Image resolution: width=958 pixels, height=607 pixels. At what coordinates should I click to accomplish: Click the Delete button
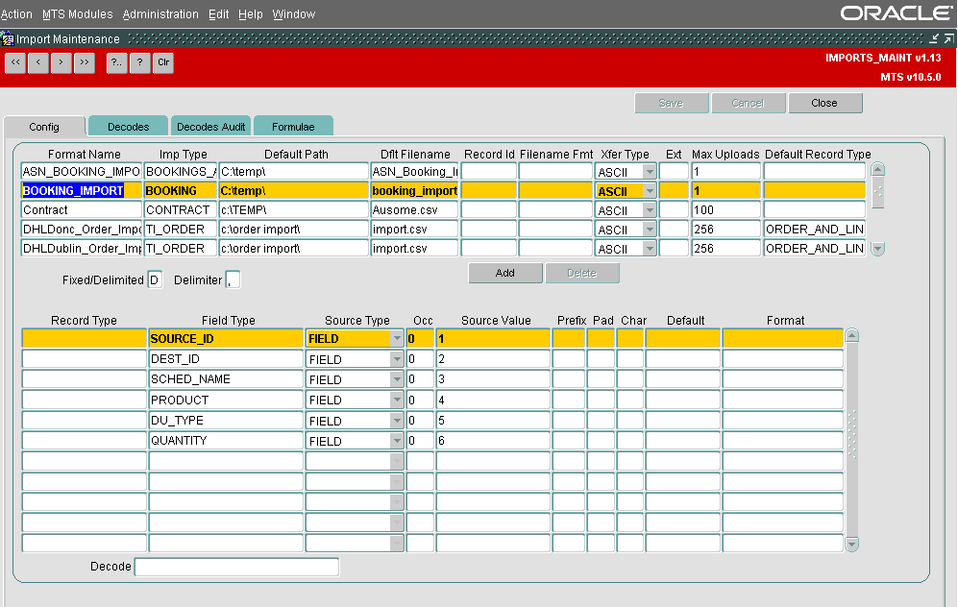pos(582,273)
